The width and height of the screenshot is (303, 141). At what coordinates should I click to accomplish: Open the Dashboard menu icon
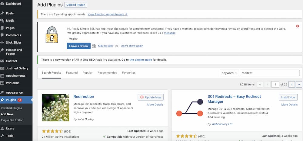point(2,4)
